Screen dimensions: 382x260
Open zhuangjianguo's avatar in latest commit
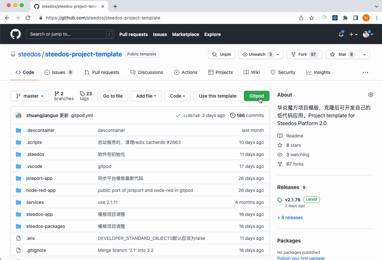point(18,115)
